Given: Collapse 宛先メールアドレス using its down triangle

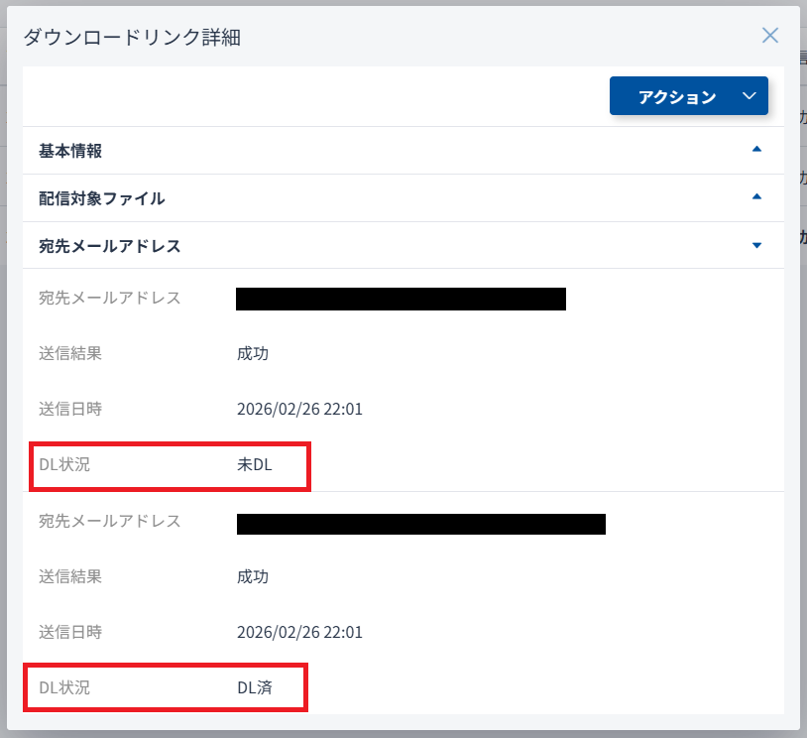Looking at the screenshot, I should 756,245.
